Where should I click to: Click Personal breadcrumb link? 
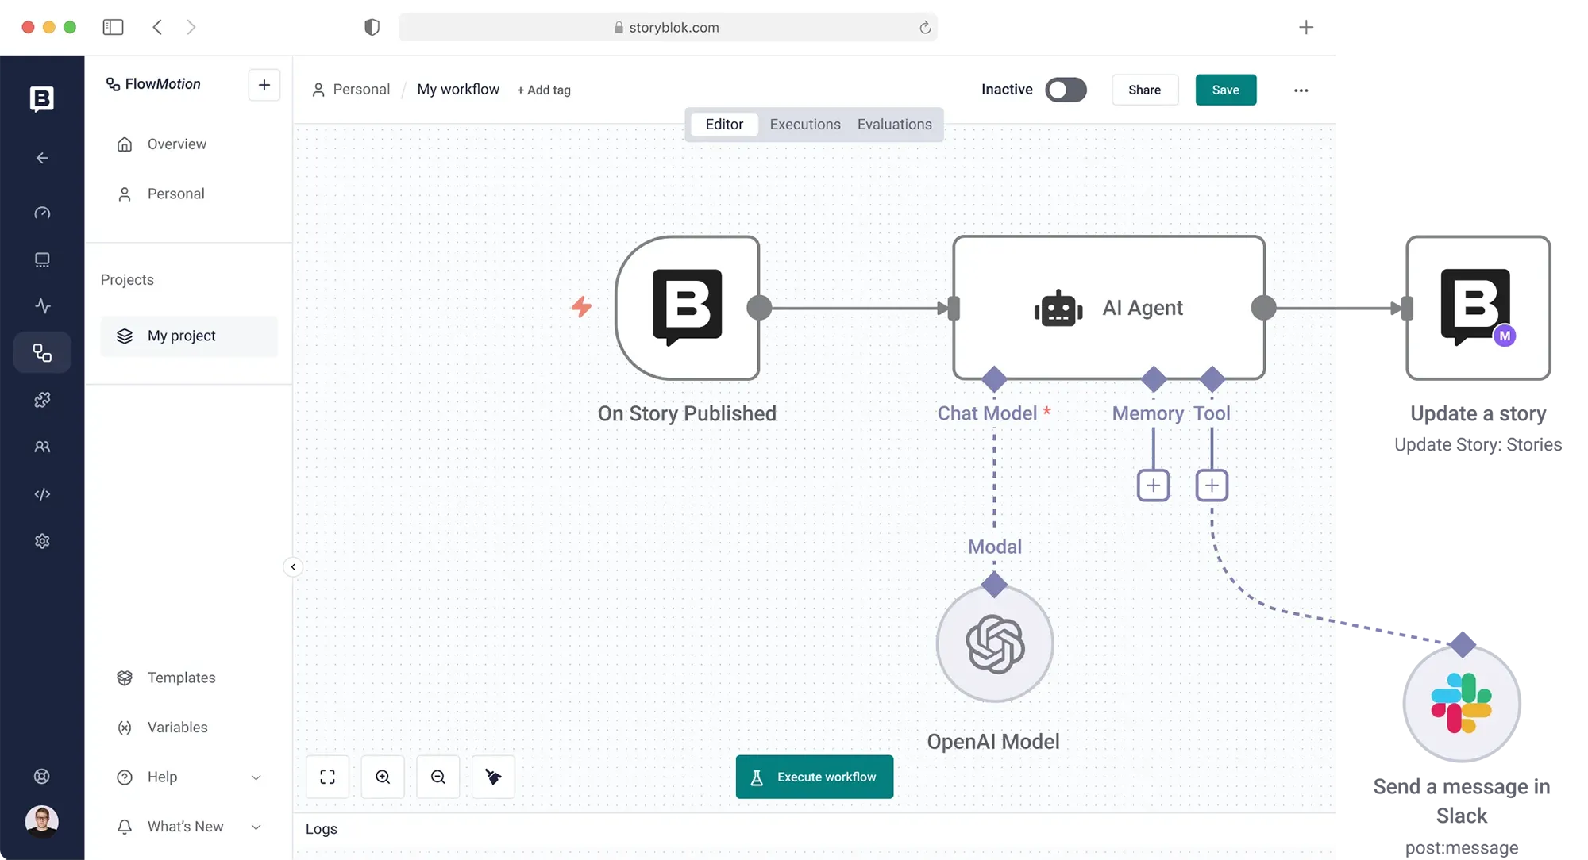tap(361, 90)
